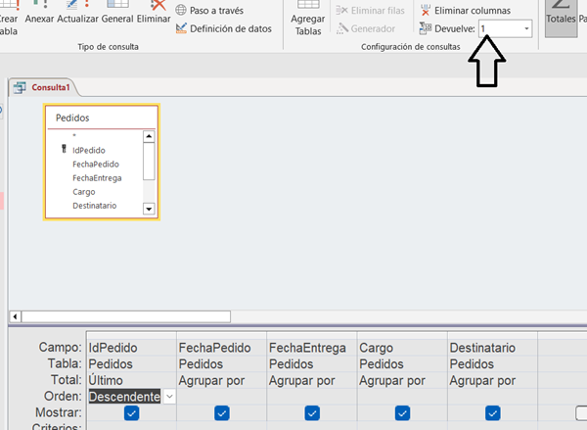Uncheck Mostrar for IdPedido
587x430 pixels.
131,413
